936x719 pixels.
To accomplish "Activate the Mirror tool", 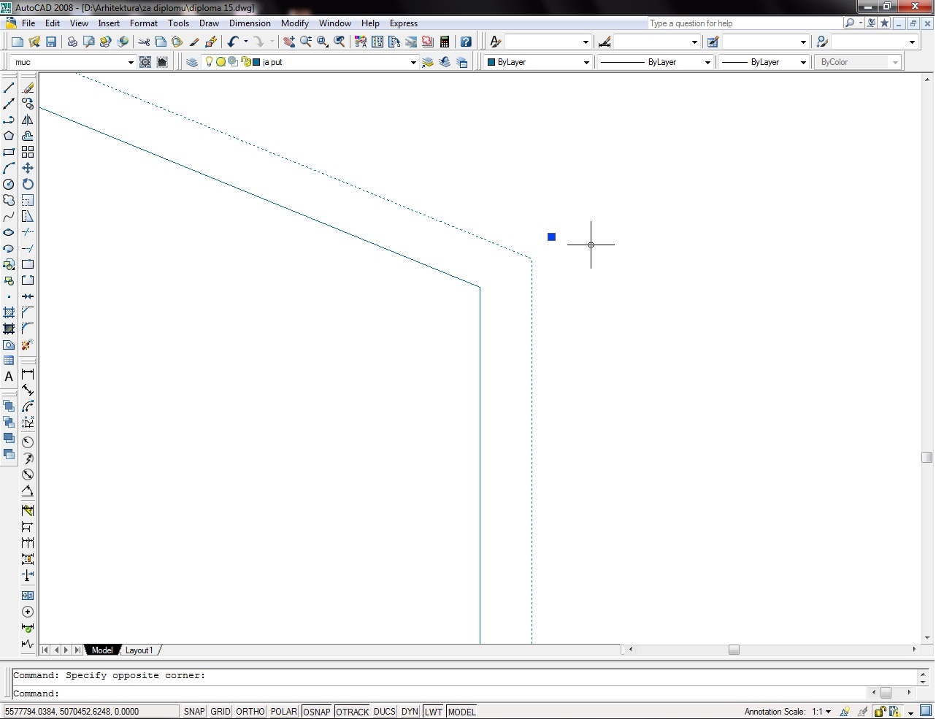I will tap(28, 120).
